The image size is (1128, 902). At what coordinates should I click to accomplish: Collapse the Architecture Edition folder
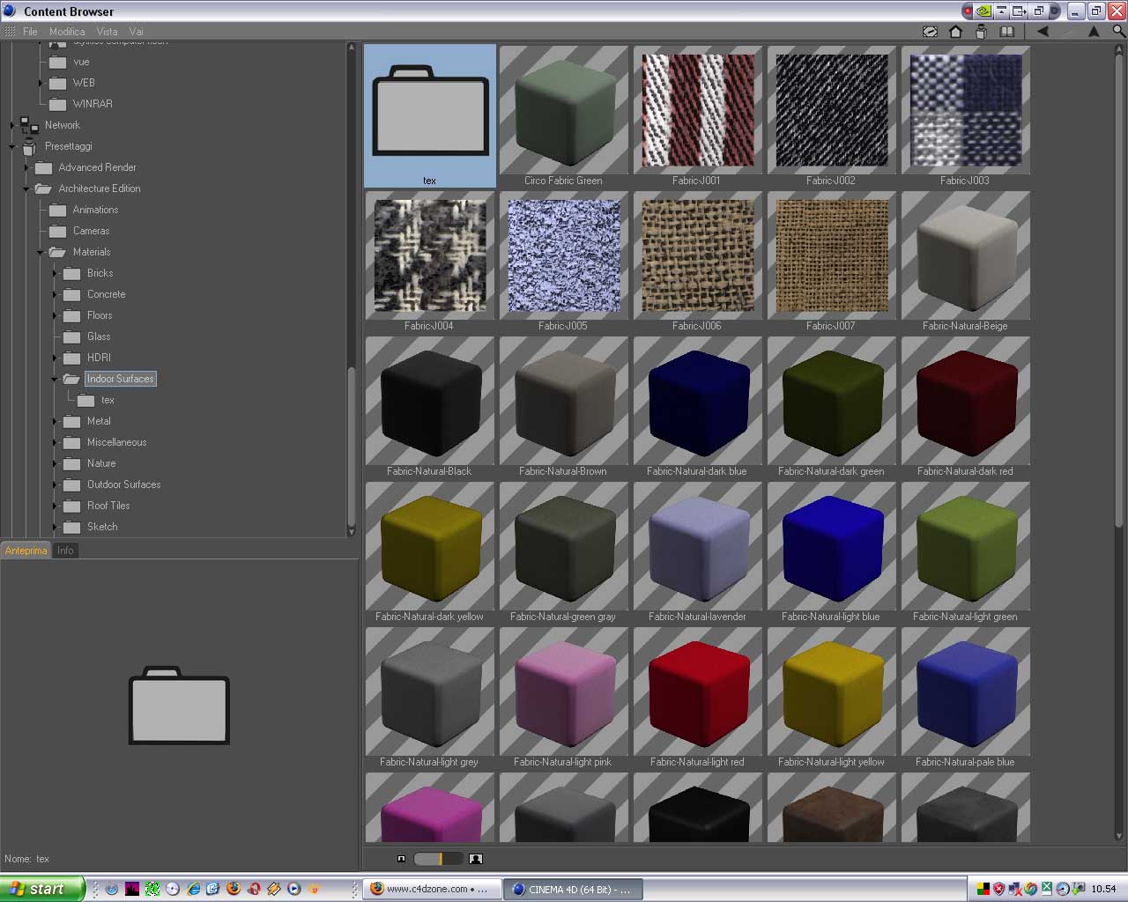(26, 189)
